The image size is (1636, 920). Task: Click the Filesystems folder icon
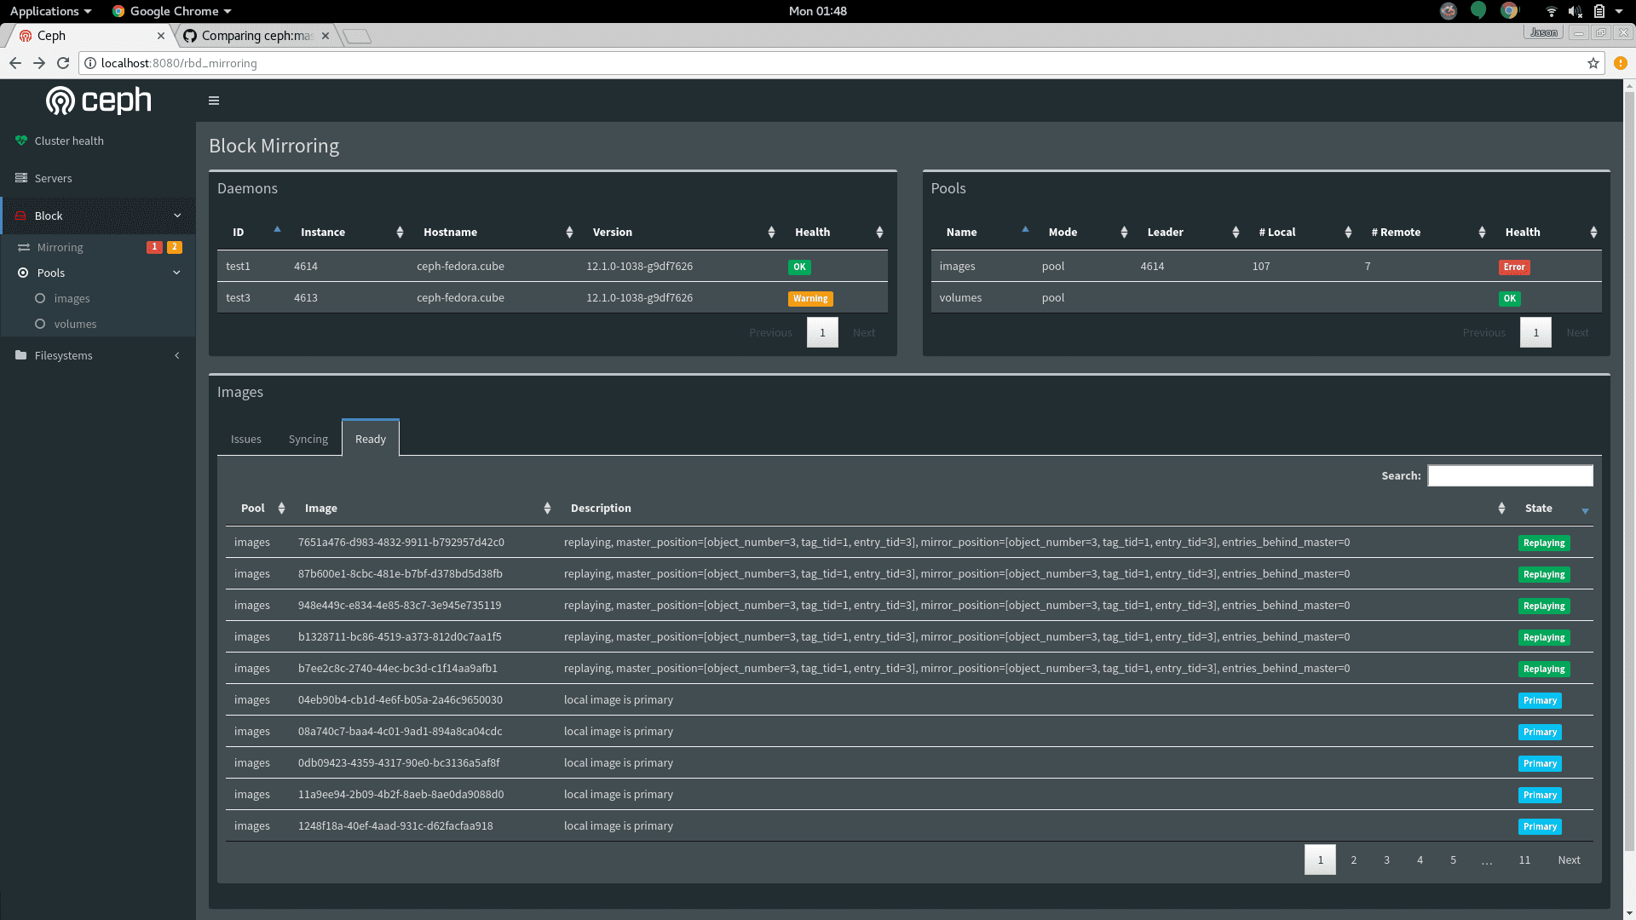pyautogui.click(x=21, y=355)
